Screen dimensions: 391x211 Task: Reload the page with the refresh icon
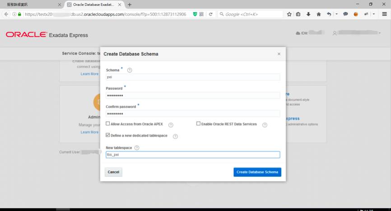pos(211,14)
